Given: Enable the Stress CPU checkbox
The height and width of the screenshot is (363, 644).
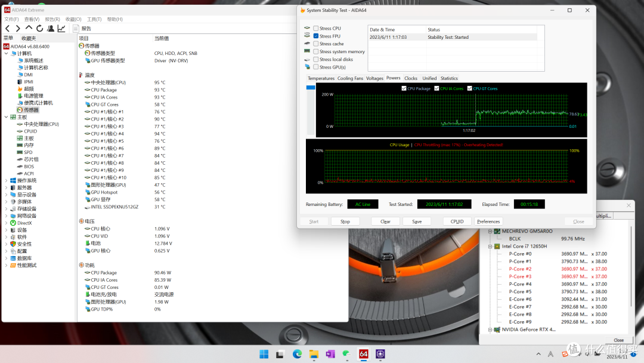Looking at the screenshot, I should [x=316, y=29].
